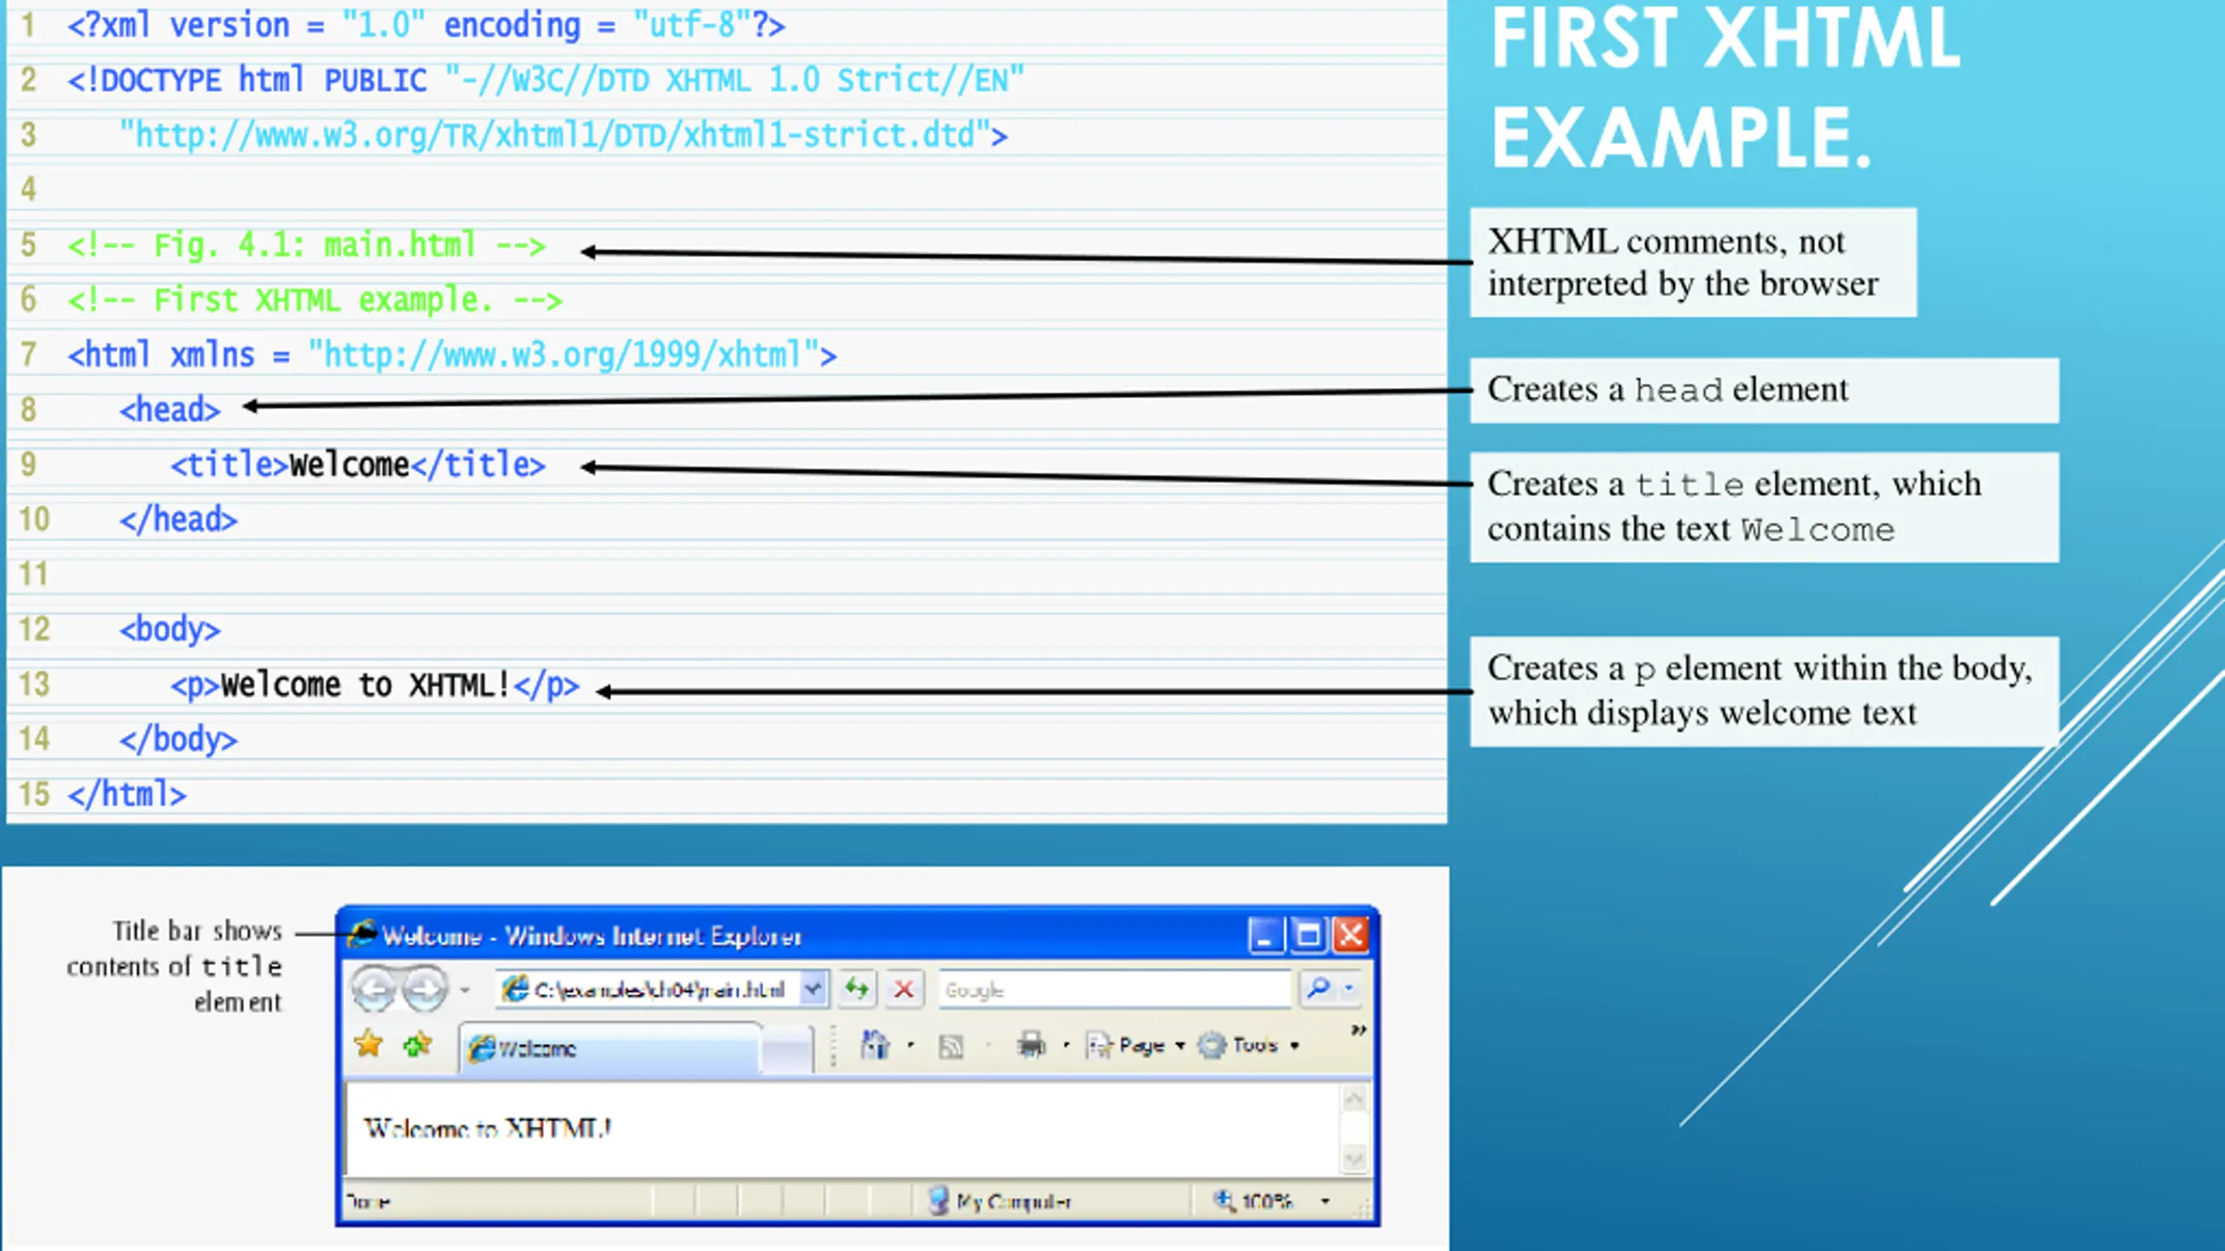Expand the Home button dropdown arrow
This screenshot has width=2225, height=1251.
pyautogui.click(x=911, y=1044)
